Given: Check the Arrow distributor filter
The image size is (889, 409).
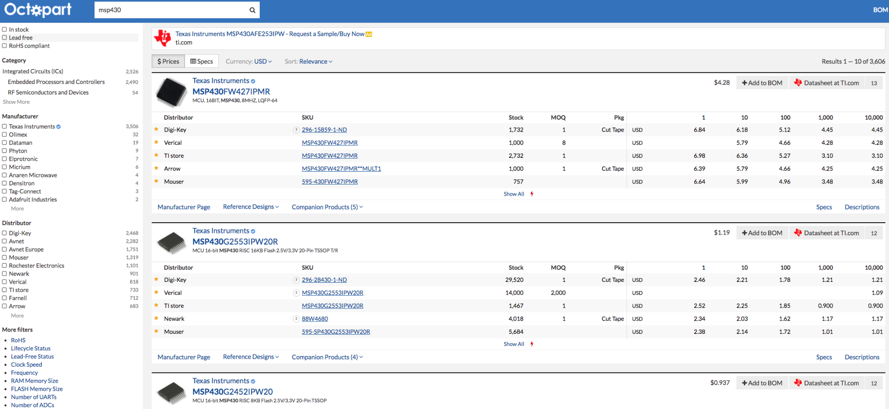Looking at the screenshot, I should point(4,306).
